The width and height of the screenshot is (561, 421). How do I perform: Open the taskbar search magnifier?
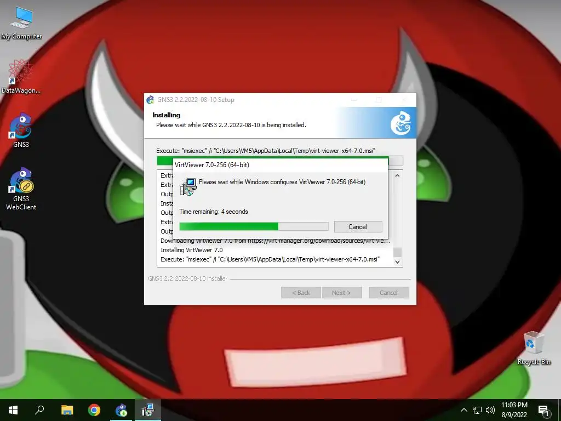[x=39, y=410]
